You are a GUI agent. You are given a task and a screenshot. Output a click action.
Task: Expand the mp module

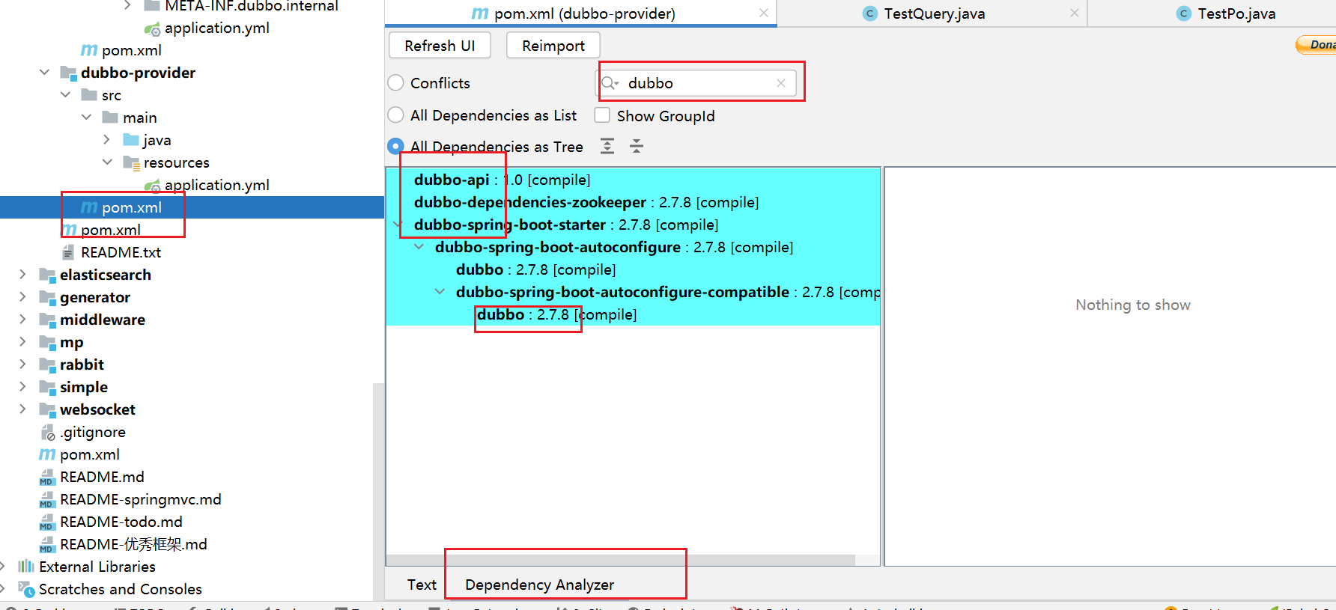click(x=22, y=342)
